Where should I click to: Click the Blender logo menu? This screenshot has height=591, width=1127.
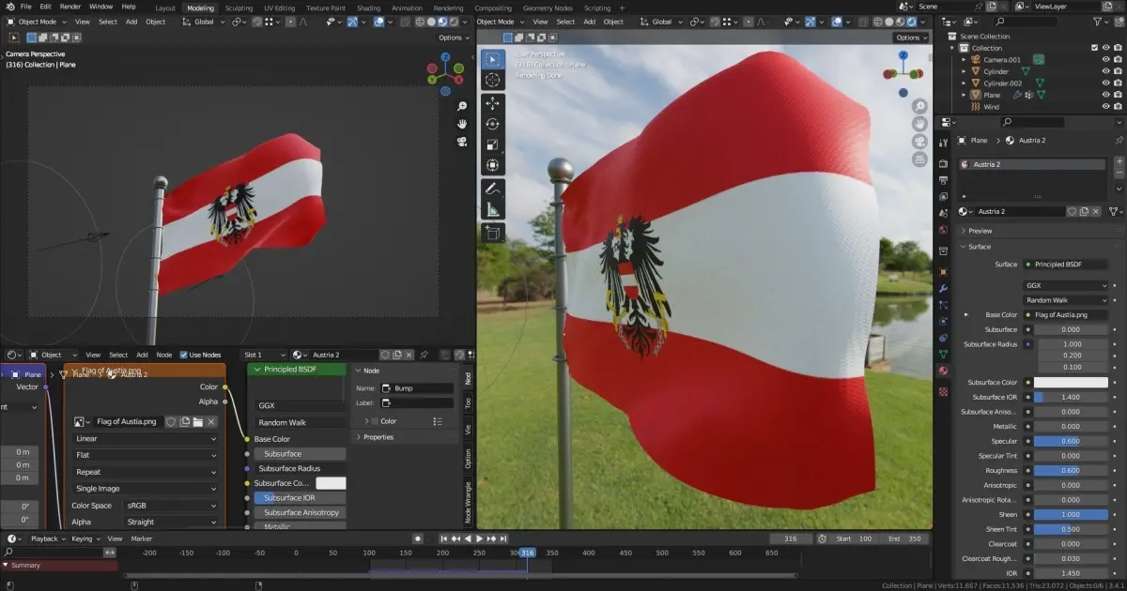pyautogui.click(x=8, y=7)
